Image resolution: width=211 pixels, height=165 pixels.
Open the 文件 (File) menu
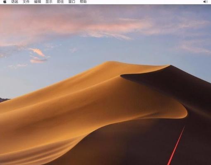(26, 2)
